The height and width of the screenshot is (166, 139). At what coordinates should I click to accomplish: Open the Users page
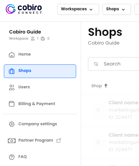pos(24,87)
